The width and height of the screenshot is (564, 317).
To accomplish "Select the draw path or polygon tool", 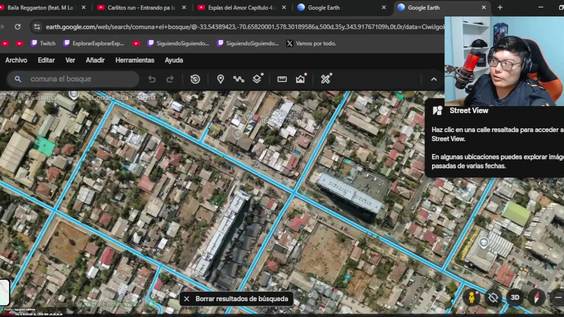I will (x=239, y=79).
